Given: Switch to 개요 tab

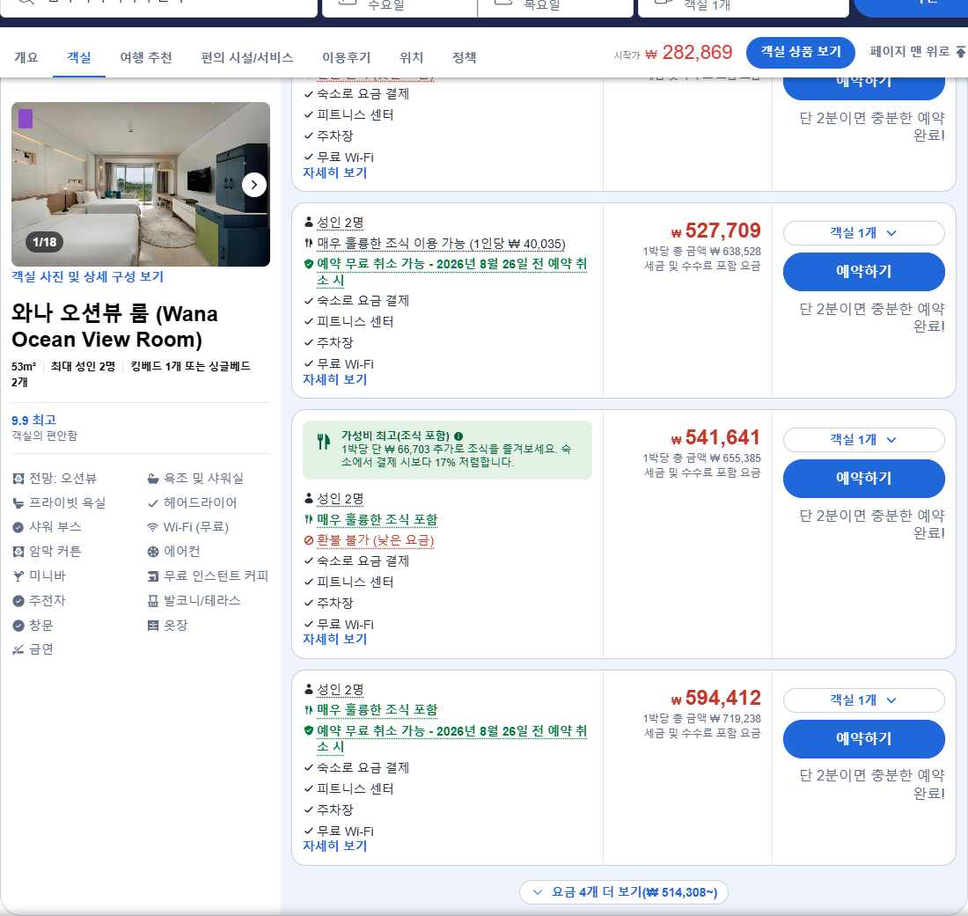Looking at the screenshot, I should pos(26,57).
